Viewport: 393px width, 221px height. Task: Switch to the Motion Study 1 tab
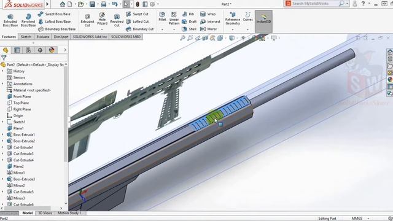click(69, 213)
